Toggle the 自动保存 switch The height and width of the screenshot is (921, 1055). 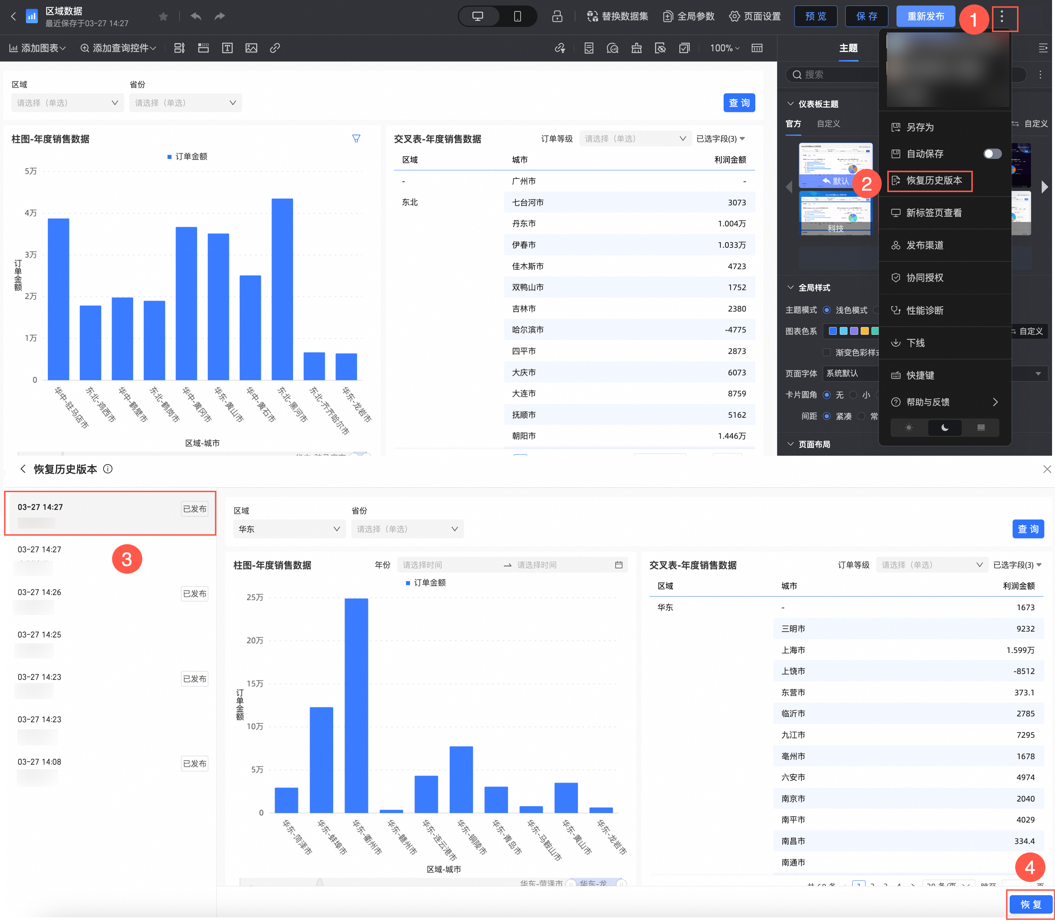click(x=992, y=154)
